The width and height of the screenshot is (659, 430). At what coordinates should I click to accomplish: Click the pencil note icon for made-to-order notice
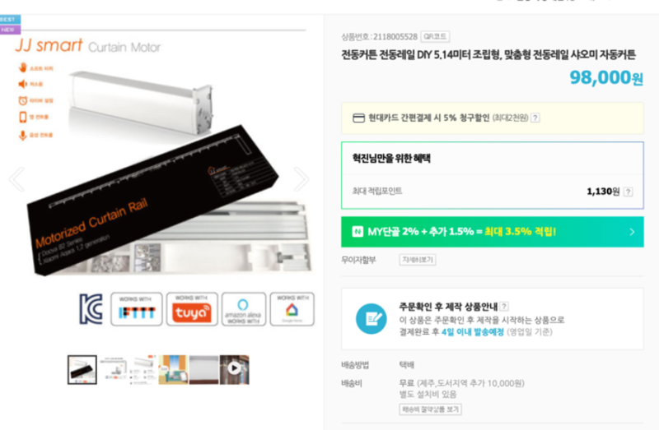[372, 319]
